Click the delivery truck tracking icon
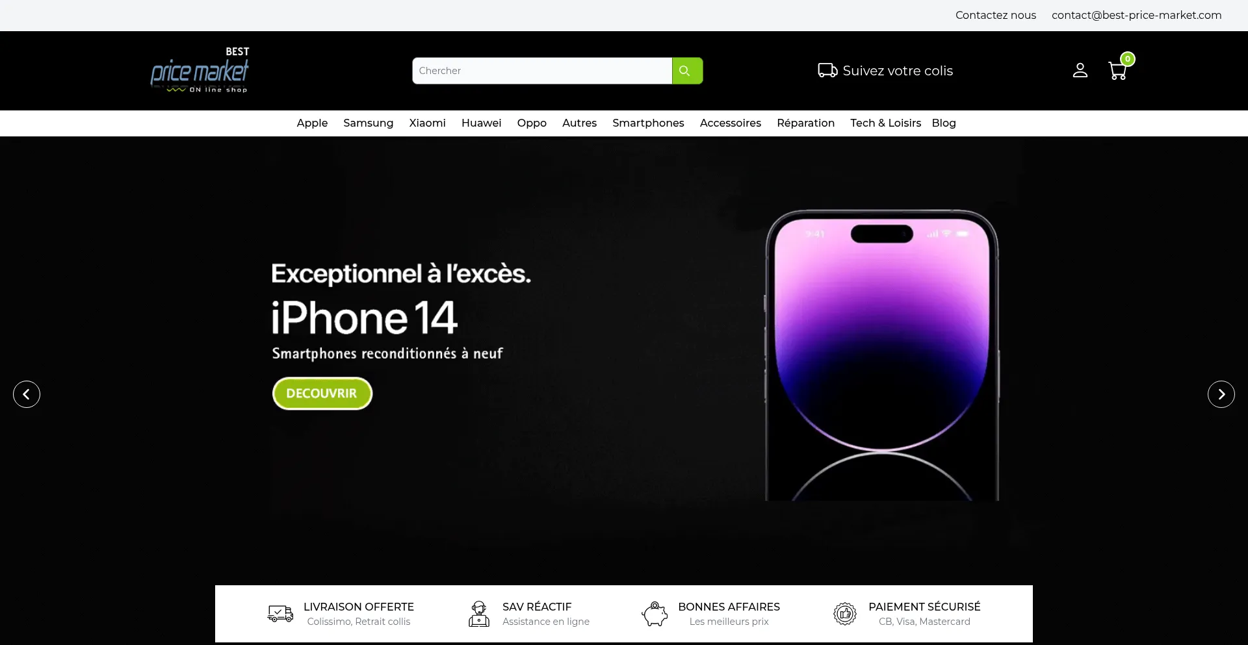 point(827,70)
